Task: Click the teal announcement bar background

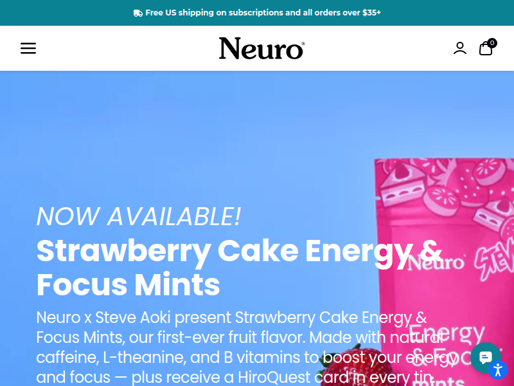Action: pyautogui.click(x=66, y=13)
